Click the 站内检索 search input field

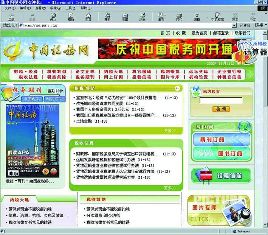[221, 101]
